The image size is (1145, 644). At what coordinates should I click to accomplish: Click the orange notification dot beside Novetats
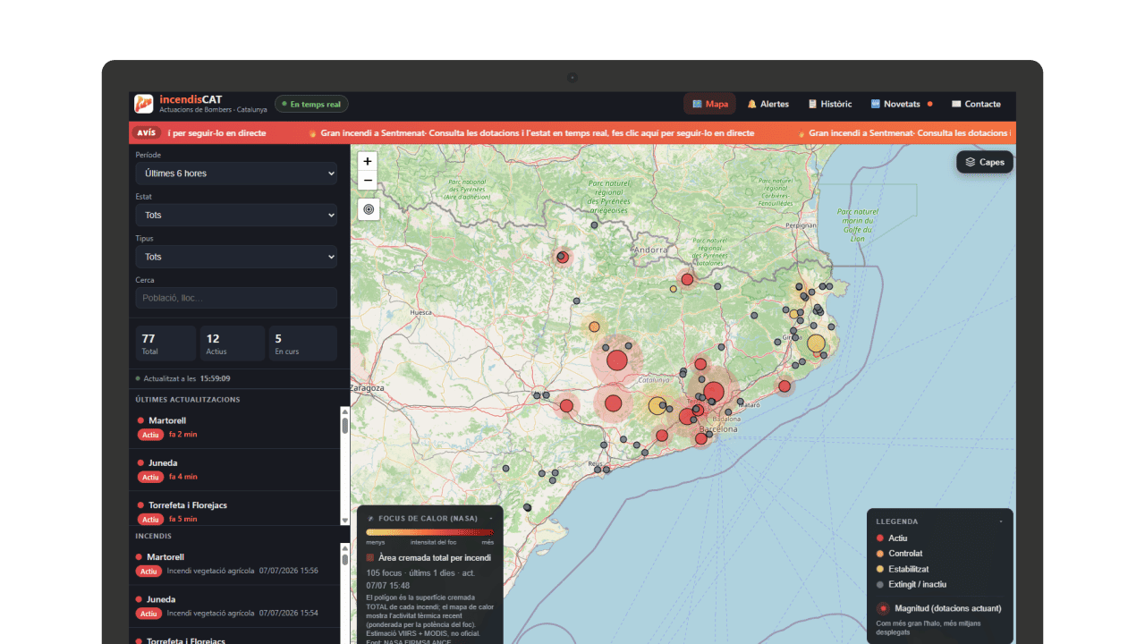click(x=929, y=104)
